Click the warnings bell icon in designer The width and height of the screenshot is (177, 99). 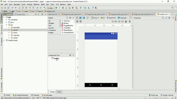pyautogui.click(x=130, y=21)
